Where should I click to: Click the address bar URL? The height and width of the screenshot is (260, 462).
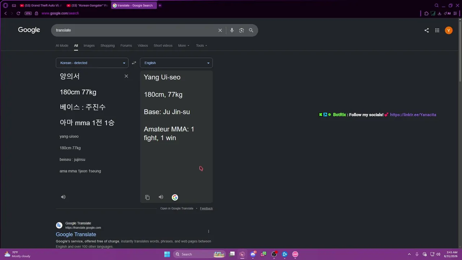pyautogui.click(x=60, y=13)
